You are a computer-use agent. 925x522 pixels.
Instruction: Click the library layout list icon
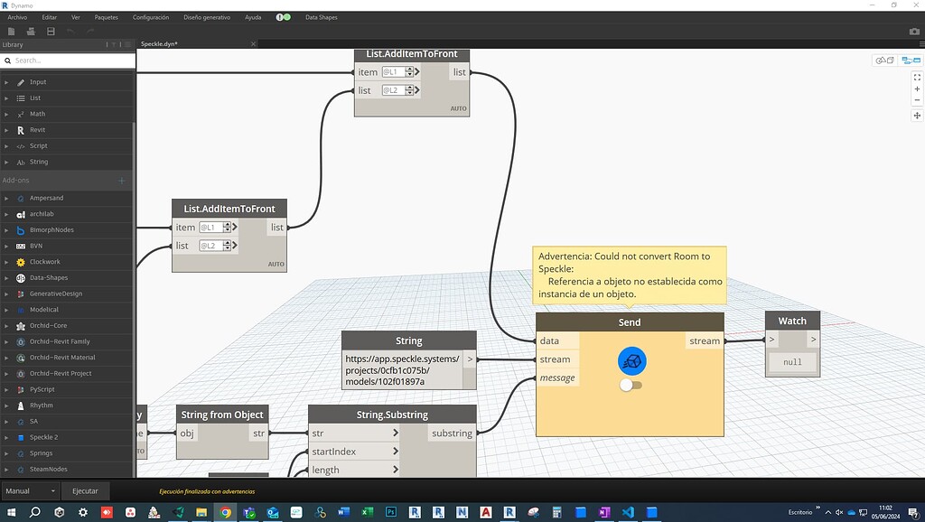(x=127, y=44)
